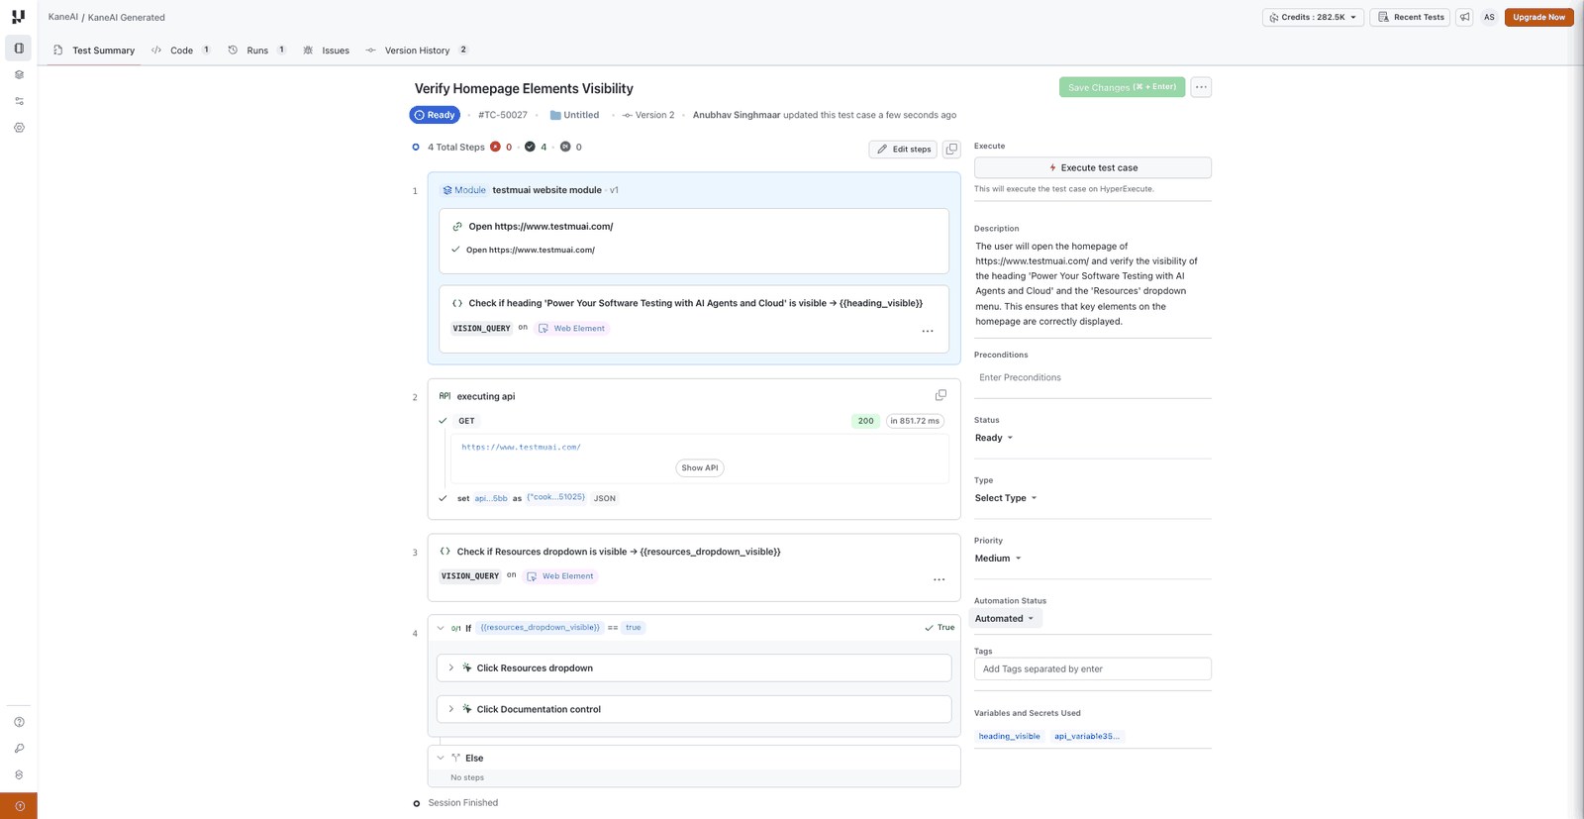1584x819 pixels.
Task: Click the Enter Preconditions field
Action: tap(1093, 377)
